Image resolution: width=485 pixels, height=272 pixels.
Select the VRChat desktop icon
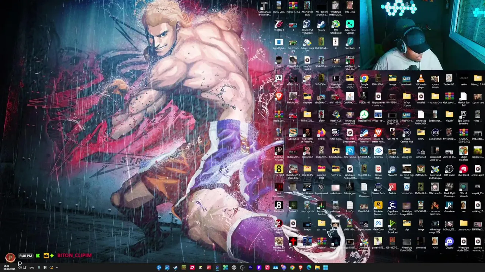click(279, 80)
